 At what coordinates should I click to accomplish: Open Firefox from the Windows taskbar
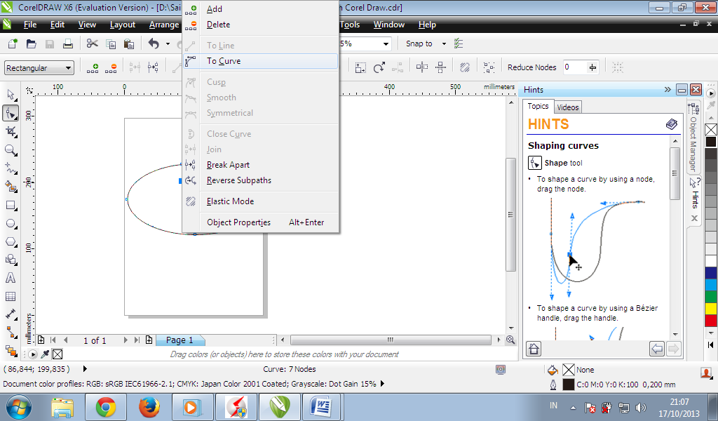pos(149,407)
